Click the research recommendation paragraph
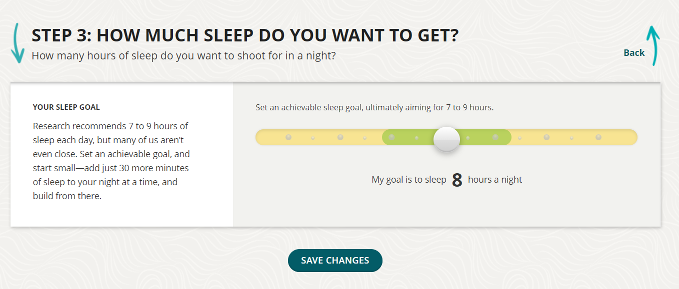The width and height of the screenshot is (679, 289). pyautogui.click(x=110, y=161)
